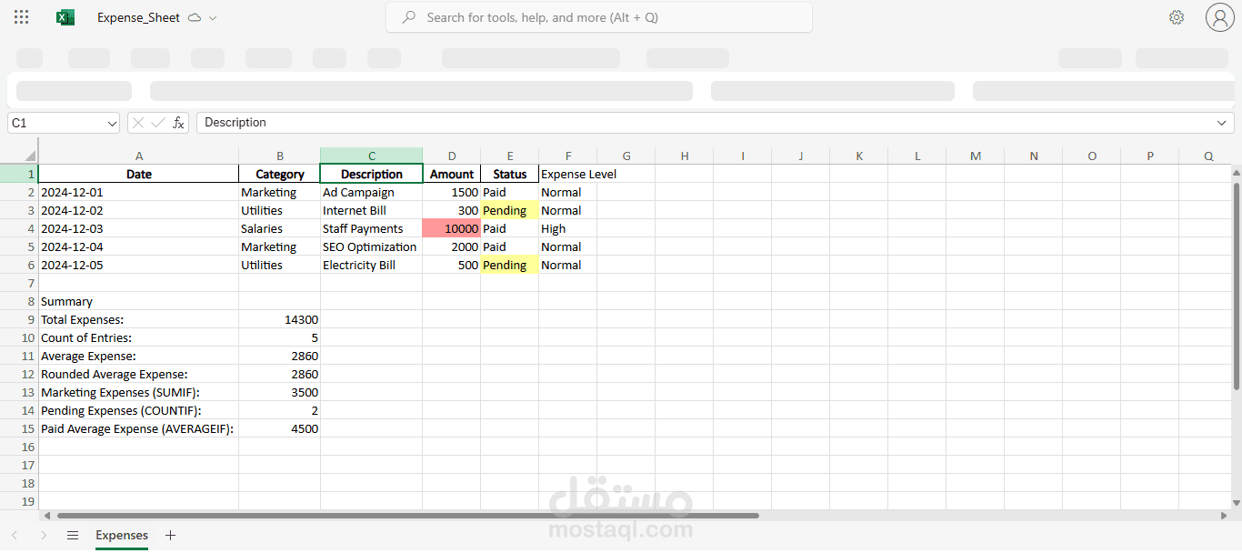Select the Average Expense label cell
Screen dimensions: 1242x553
[x=138, y=356]
